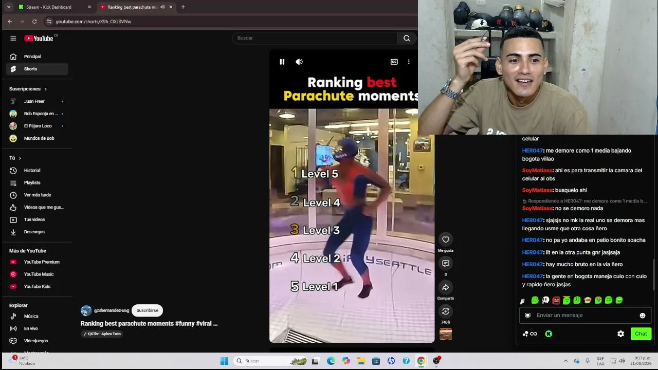Open Videojuegos under Explorar
Screen dimensions: 658x370
pyautogui.click(x=37, y=341)
